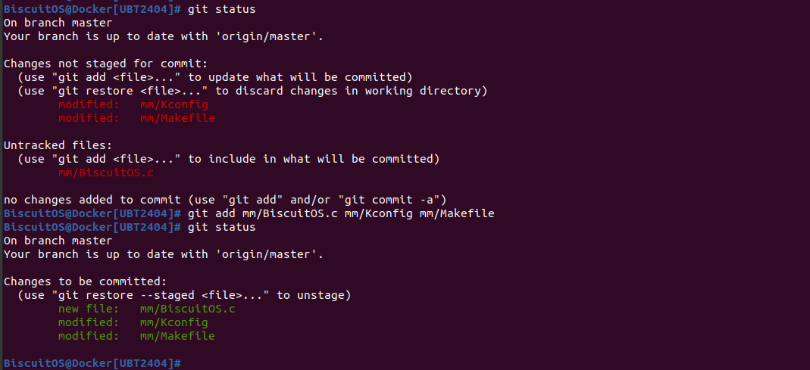Click the "Changes to be committed:" heading
810x370 pixels.
[x=85, y=281]
